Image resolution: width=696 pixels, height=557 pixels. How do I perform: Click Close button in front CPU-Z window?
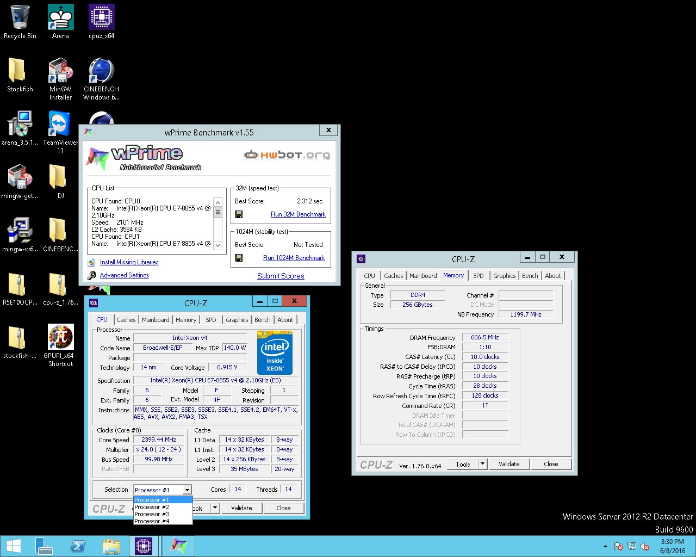pos(283,508)
